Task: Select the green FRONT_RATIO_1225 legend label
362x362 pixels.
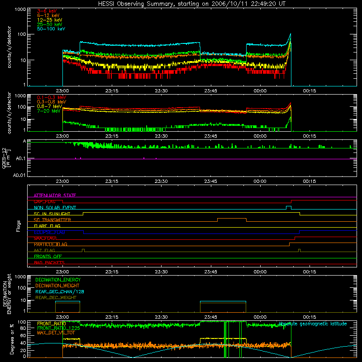Action: point(58,328)
